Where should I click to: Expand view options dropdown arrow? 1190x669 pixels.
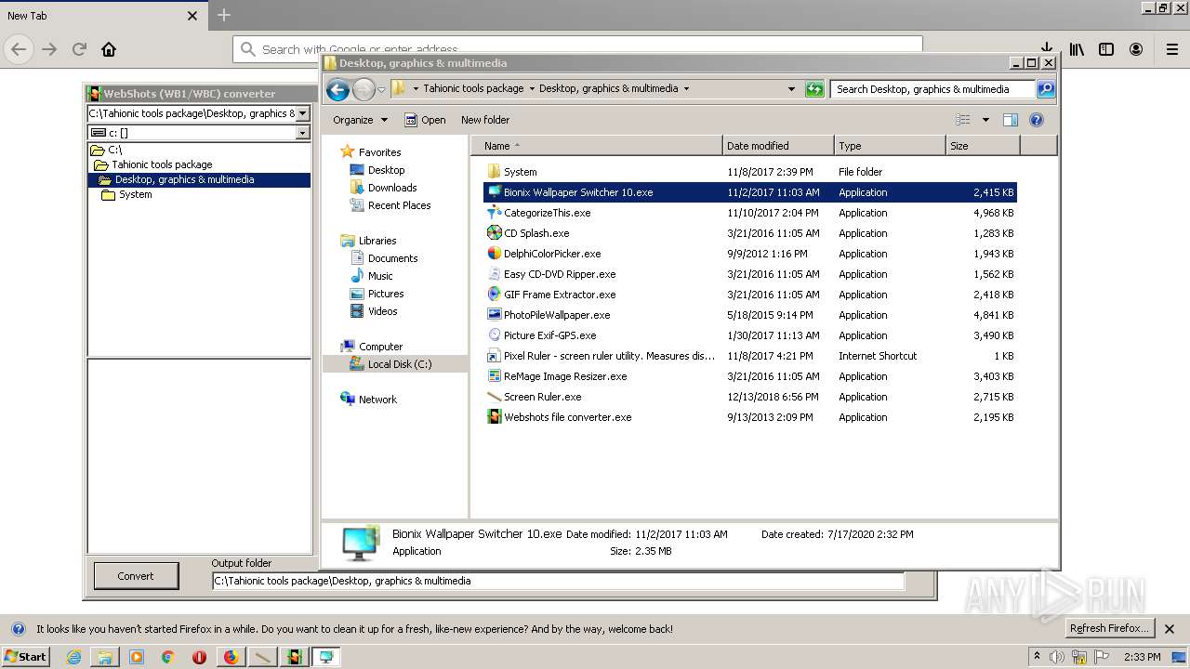[x=985, y=120]
